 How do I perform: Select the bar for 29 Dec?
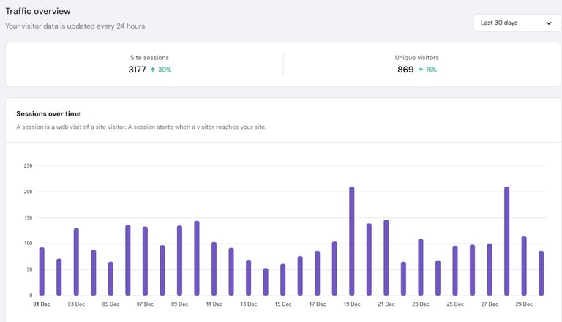click(524, 266)
